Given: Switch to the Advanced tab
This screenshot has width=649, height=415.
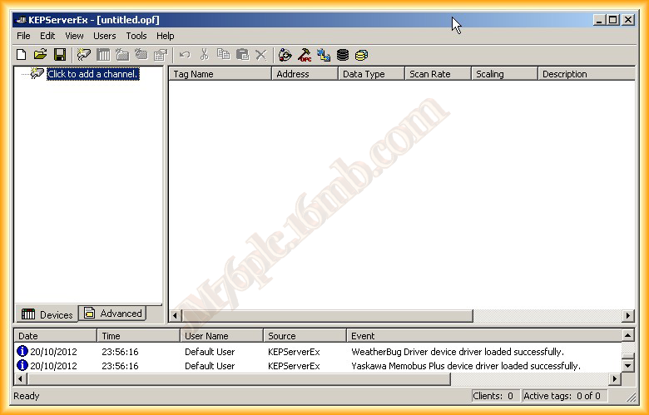Looking at the screenshot, I should 113,314.
